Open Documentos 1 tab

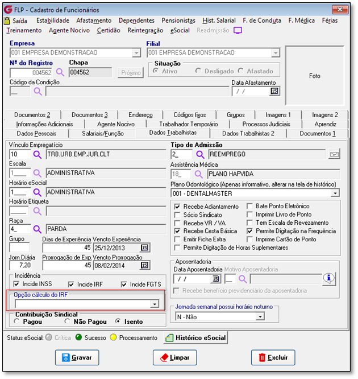pos(318,133)
